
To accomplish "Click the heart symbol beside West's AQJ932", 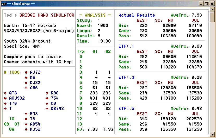I will 5,98.
